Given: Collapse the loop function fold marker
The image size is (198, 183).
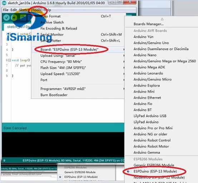Looking at the screenshot, I should tap(9, 60).
